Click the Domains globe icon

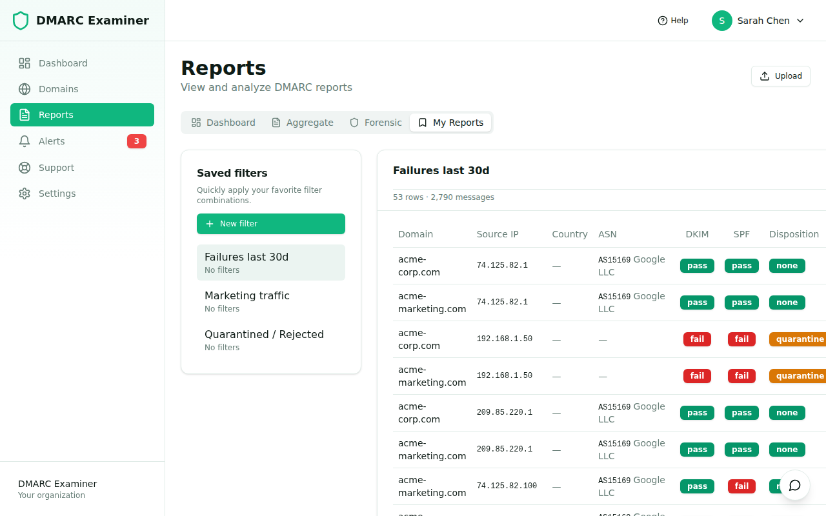pos(25,89)
